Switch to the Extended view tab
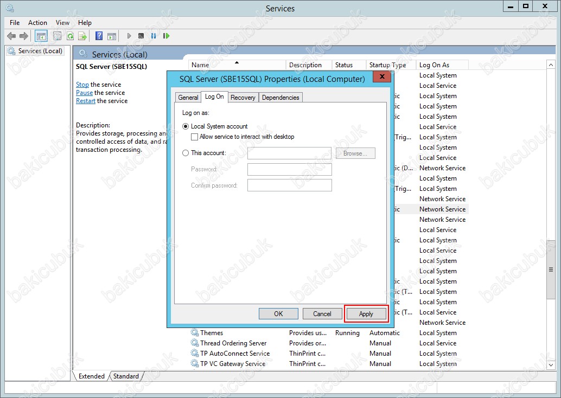 [x=92, y=376]
